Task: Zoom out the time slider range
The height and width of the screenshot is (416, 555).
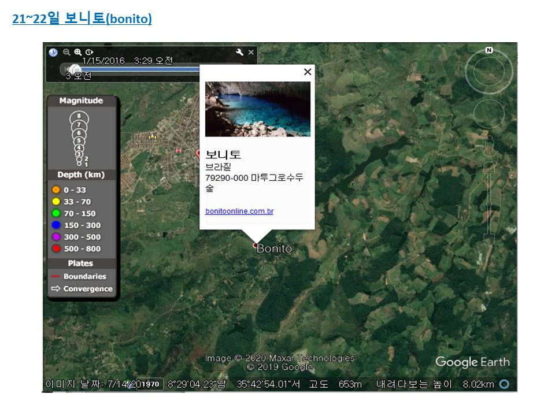Action: click(x=66, y=52)
